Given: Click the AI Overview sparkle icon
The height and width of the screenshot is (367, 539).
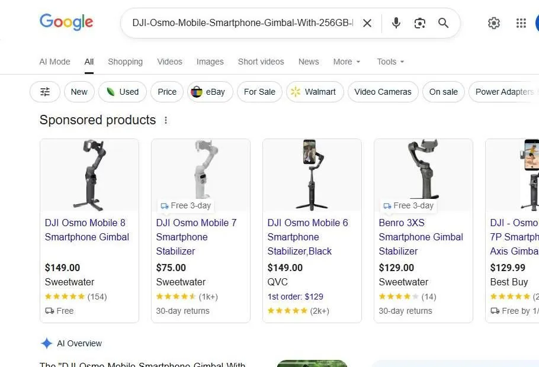Looking at the screenshot, I should coord(47,343).
